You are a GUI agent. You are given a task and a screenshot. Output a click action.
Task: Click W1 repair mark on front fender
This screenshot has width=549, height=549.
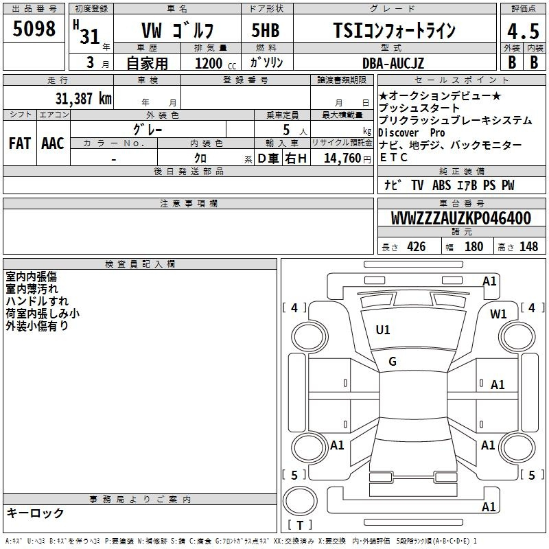click(498, 314)
